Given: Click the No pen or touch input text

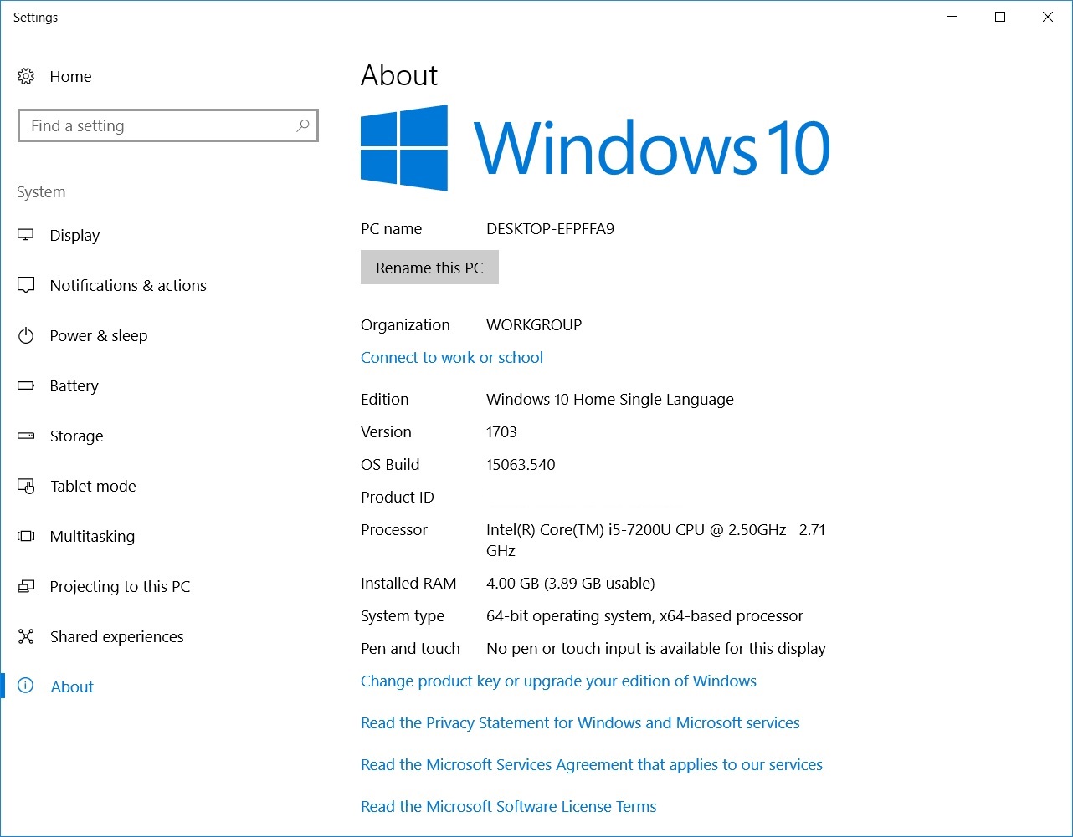Looking at the screenshot, I should 655,648.
